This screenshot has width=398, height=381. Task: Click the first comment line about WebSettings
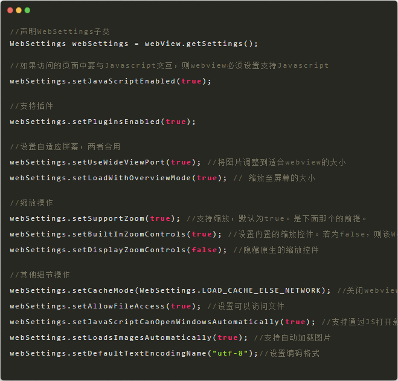[x=60, y=31]
